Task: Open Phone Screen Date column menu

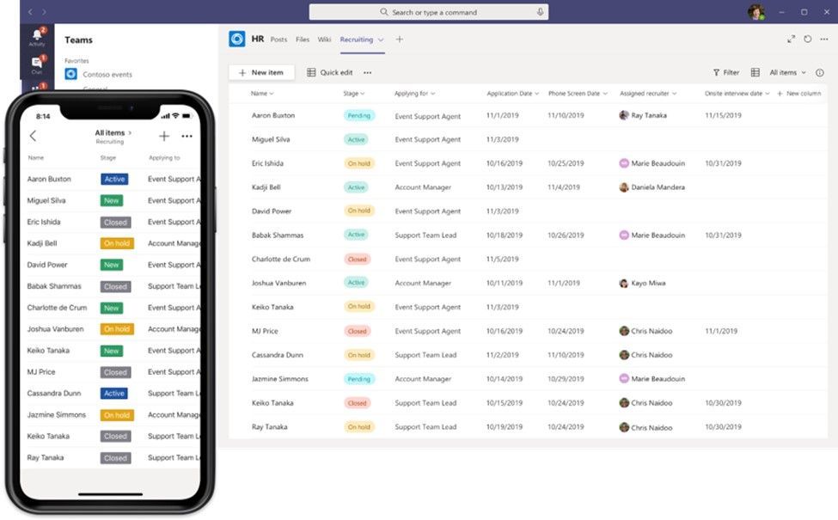Action: click(578, 94)
